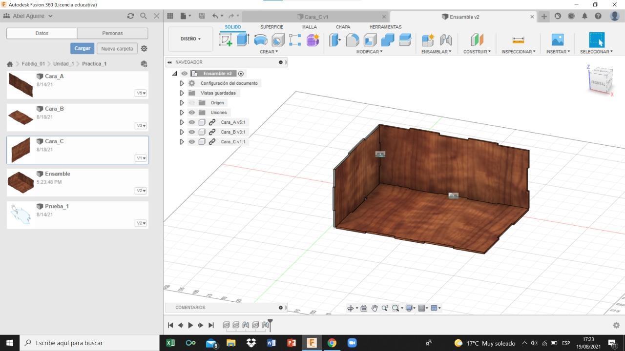Select the Create Form tool
Screen dimensions: 625x351
click(x=312, y=40)
